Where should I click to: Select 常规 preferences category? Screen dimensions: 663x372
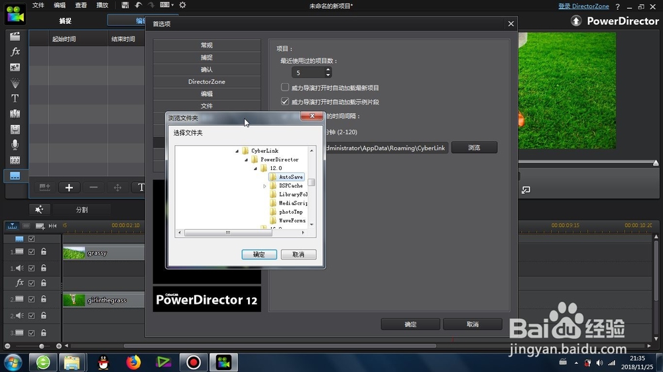pos(207,45)
